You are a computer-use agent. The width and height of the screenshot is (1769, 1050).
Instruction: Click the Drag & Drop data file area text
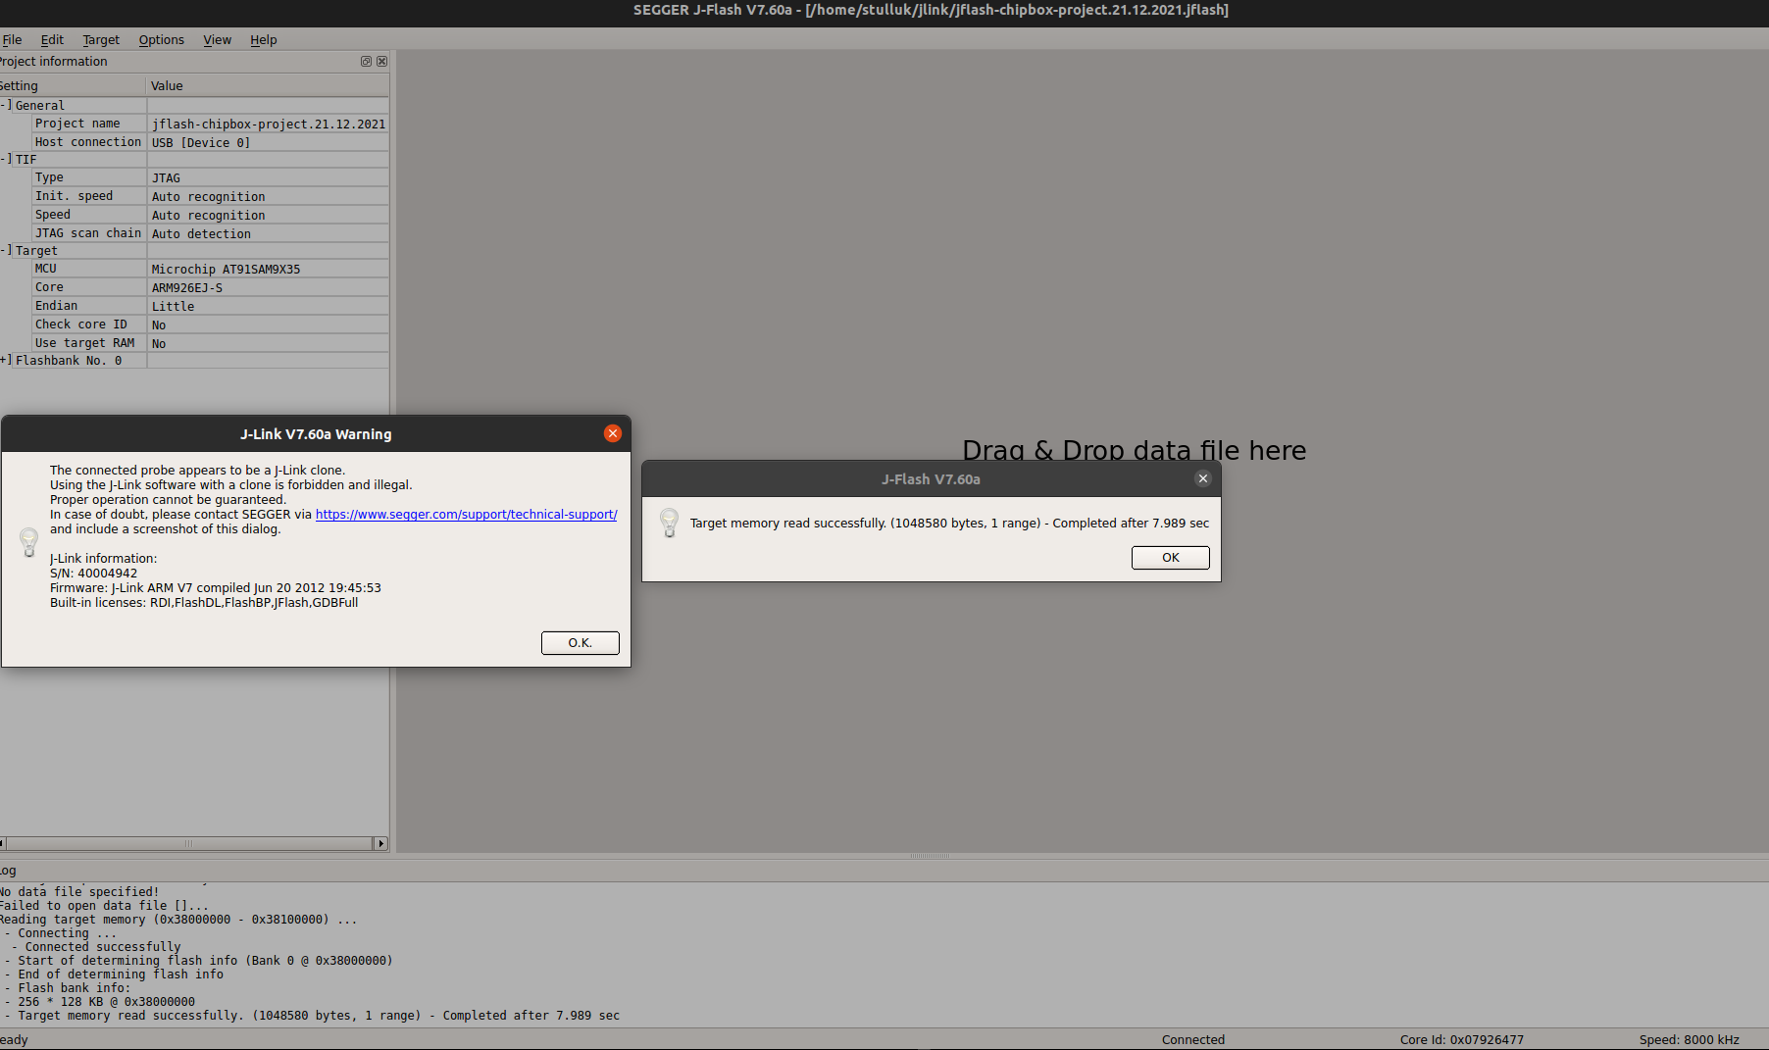1134,450
